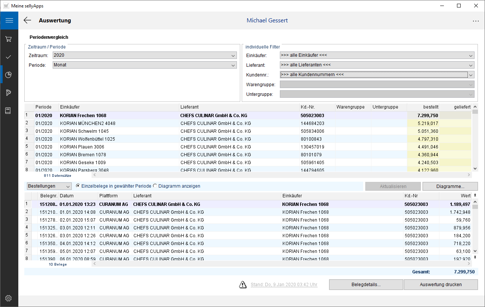
Task: Open the three-dots more options menu
Action: 476,21
